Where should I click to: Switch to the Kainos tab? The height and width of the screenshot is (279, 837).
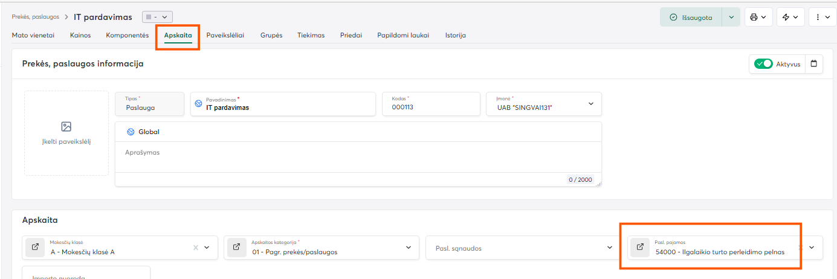pos(80,35)
